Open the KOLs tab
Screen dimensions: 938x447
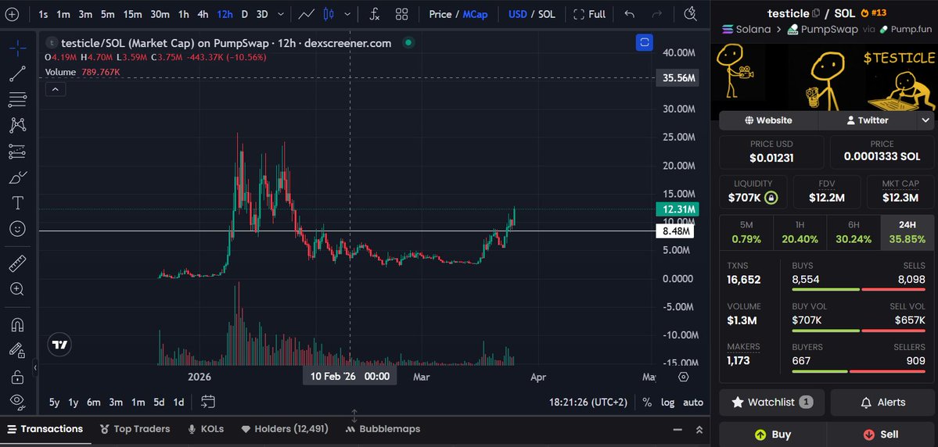coord(206,429)
